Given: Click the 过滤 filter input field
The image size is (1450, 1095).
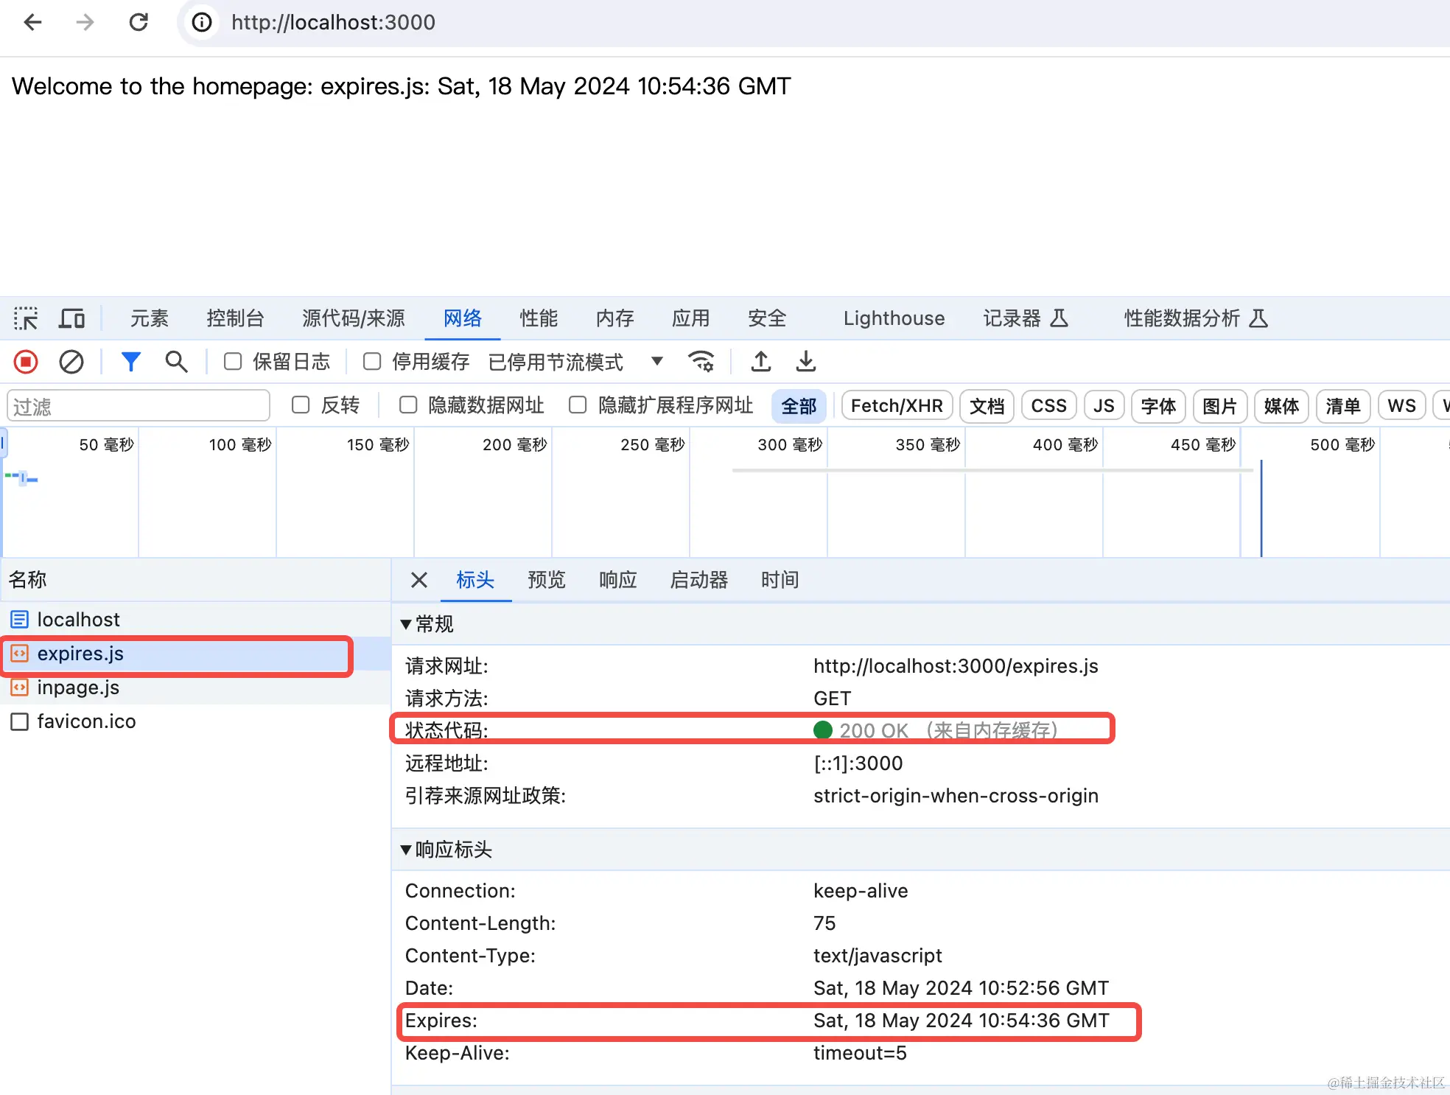Looking at the screenshot, I should [139, 406].
